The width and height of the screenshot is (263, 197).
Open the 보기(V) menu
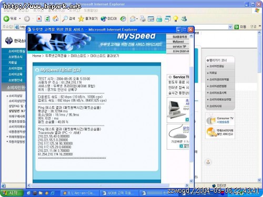point(38,11)
